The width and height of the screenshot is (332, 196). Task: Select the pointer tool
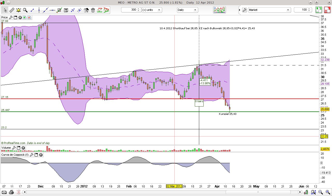pos(5,10)
